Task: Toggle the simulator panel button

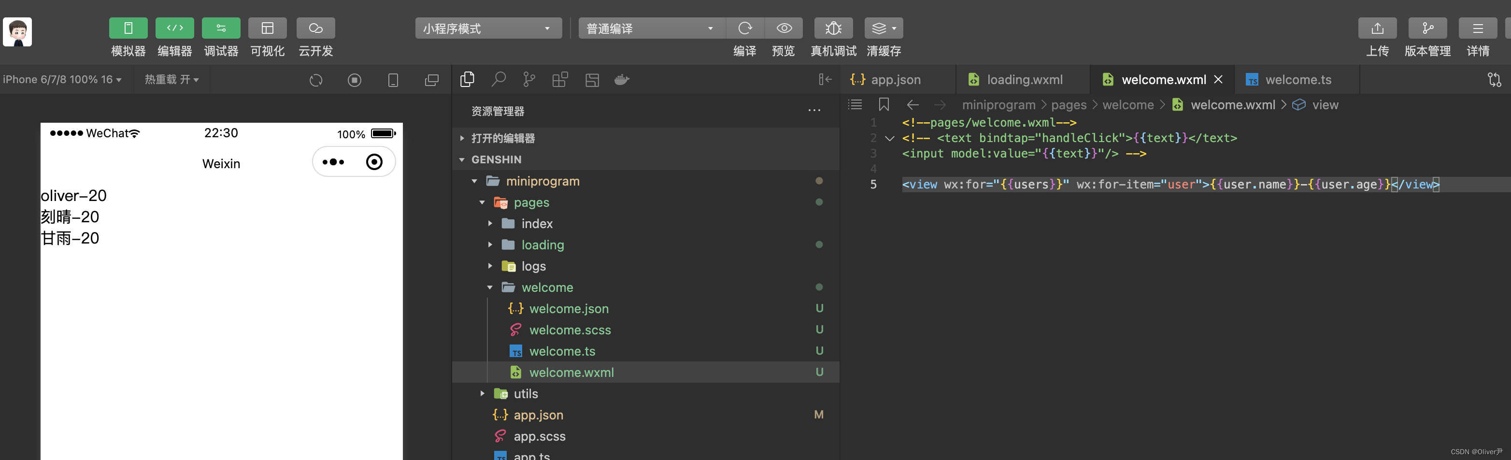Action: pyautogui.click(x=128, y=28)
